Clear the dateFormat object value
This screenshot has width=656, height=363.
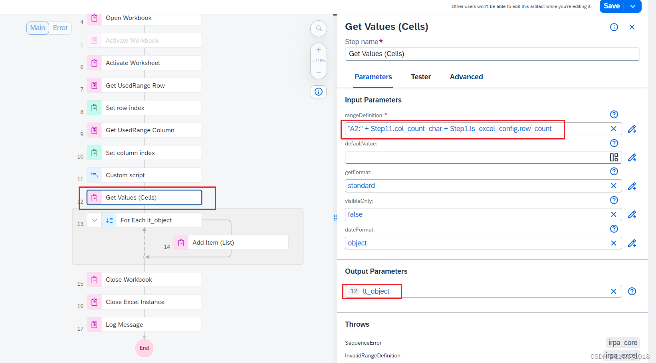click(x=614, y=243)
